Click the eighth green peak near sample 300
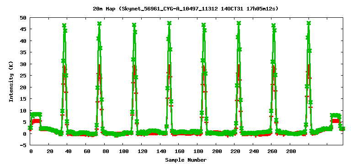The image size is (351, 164). click(x=308, y=23)
